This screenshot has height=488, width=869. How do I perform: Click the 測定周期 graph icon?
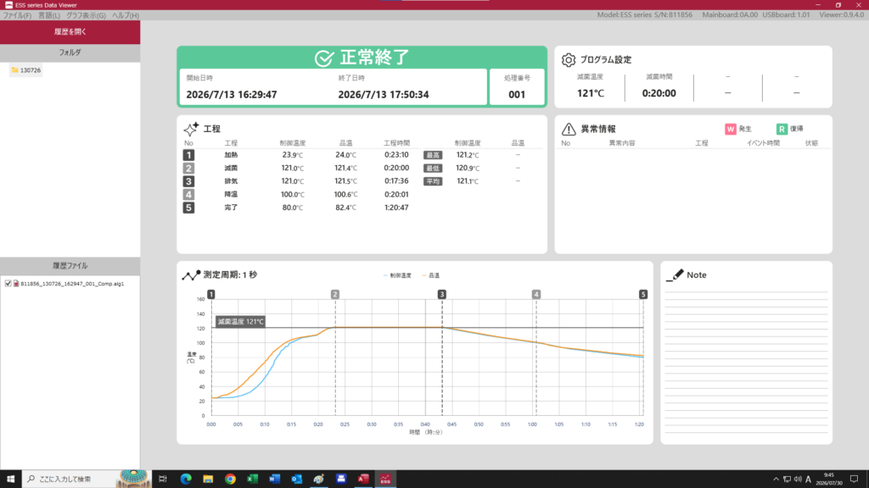[x=191, y=275]
